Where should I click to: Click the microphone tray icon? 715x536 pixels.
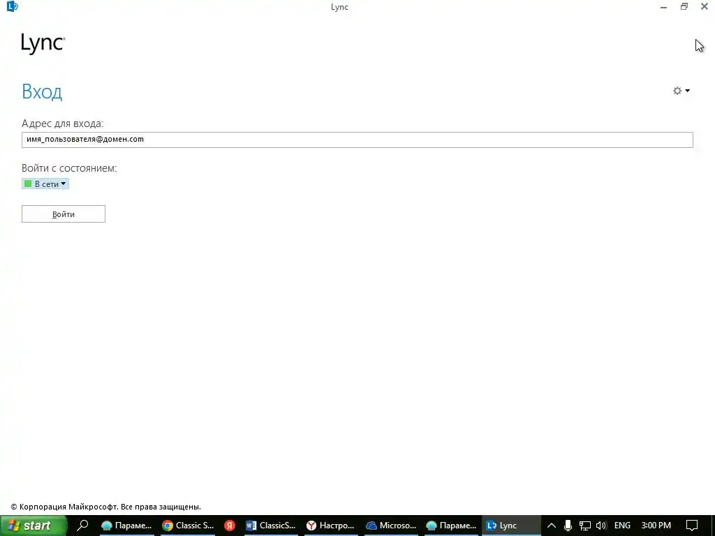coord(568,526)
